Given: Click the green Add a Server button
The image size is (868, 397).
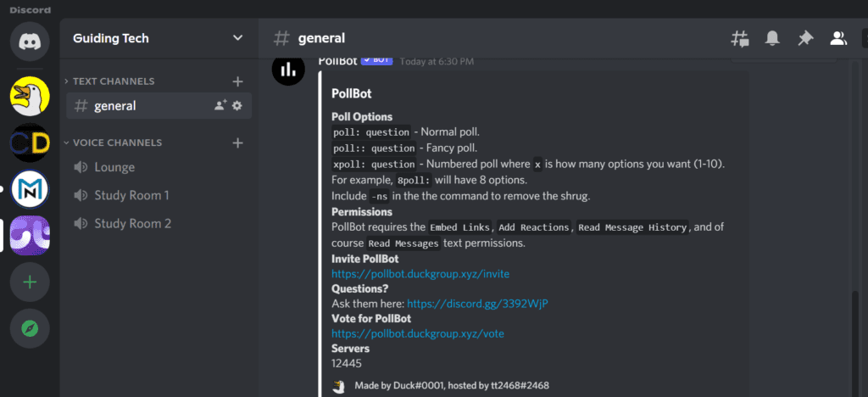Looking at the screenshot, I should click(30, 282).
